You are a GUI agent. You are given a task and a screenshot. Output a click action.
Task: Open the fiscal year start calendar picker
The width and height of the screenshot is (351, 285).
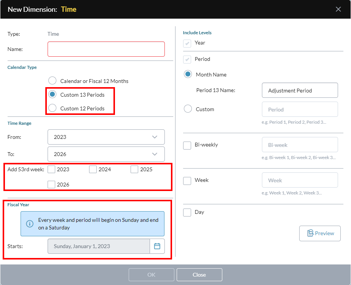tap(157, 246)
